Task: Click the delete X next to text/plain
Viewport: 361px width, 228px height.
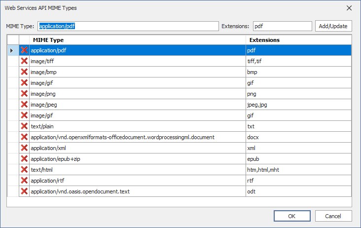Action: pos(24,126)
